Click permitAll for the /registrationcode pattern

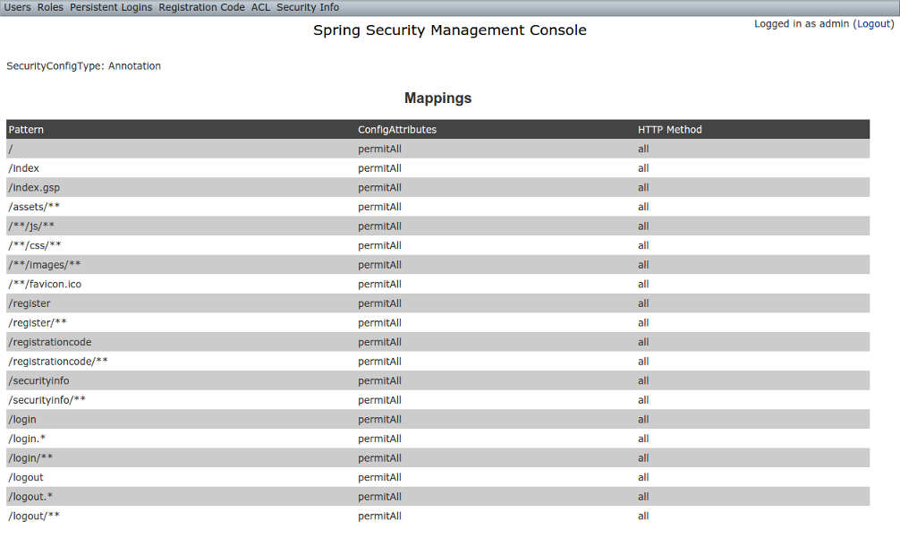[x=379, y=341]
